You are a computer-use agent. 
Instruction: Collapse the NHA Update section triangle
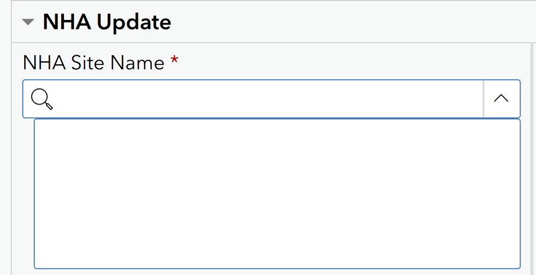(x=28, y=23)
